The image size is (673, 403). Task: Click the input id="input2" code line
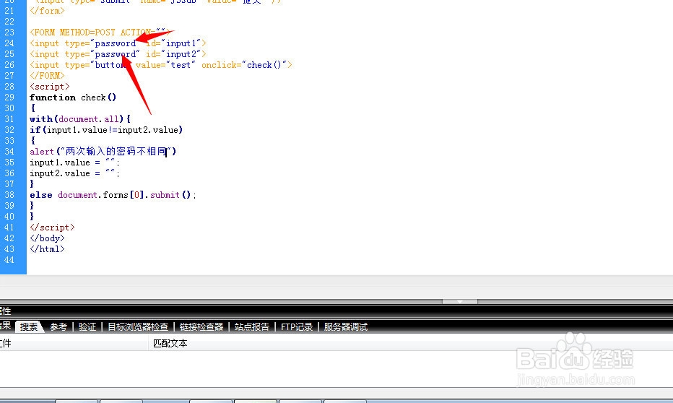click(118, 54)
